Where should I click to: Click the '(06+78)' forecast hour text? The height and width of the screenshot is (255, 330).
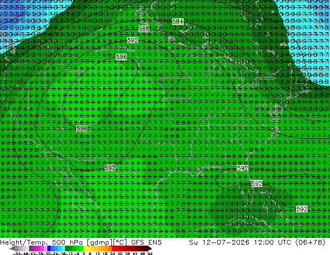310,242
